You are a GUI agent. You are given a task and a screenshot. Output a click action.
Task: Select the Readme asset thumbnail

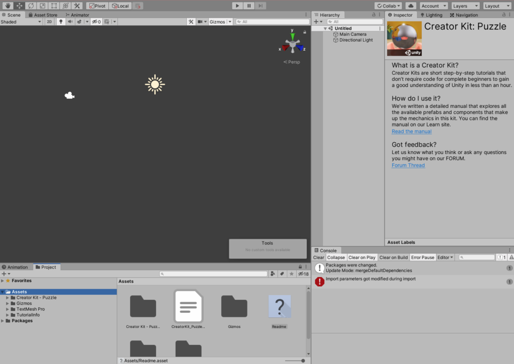pyautogui.click(x=279, y=307)
